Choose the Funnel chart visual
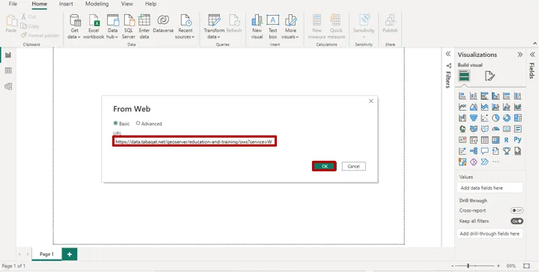 (x=474, y=118)
